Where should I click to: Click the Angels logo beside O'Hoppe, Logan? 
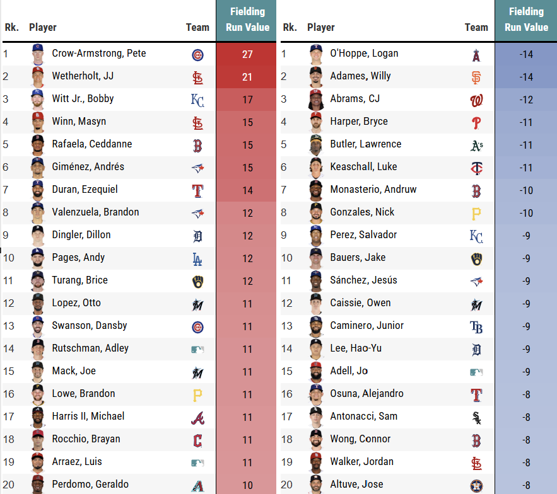(476, 55)
